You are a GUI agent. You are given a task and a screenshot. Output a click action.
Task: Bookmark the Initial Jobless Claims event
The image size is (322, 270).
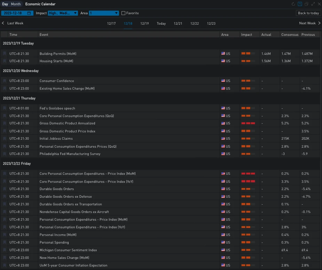click(5, 139)
